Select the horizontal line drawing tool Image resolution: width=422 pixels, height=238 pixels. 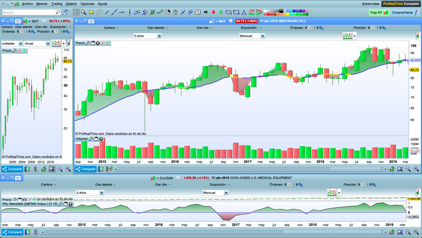[x=122, y=12]
